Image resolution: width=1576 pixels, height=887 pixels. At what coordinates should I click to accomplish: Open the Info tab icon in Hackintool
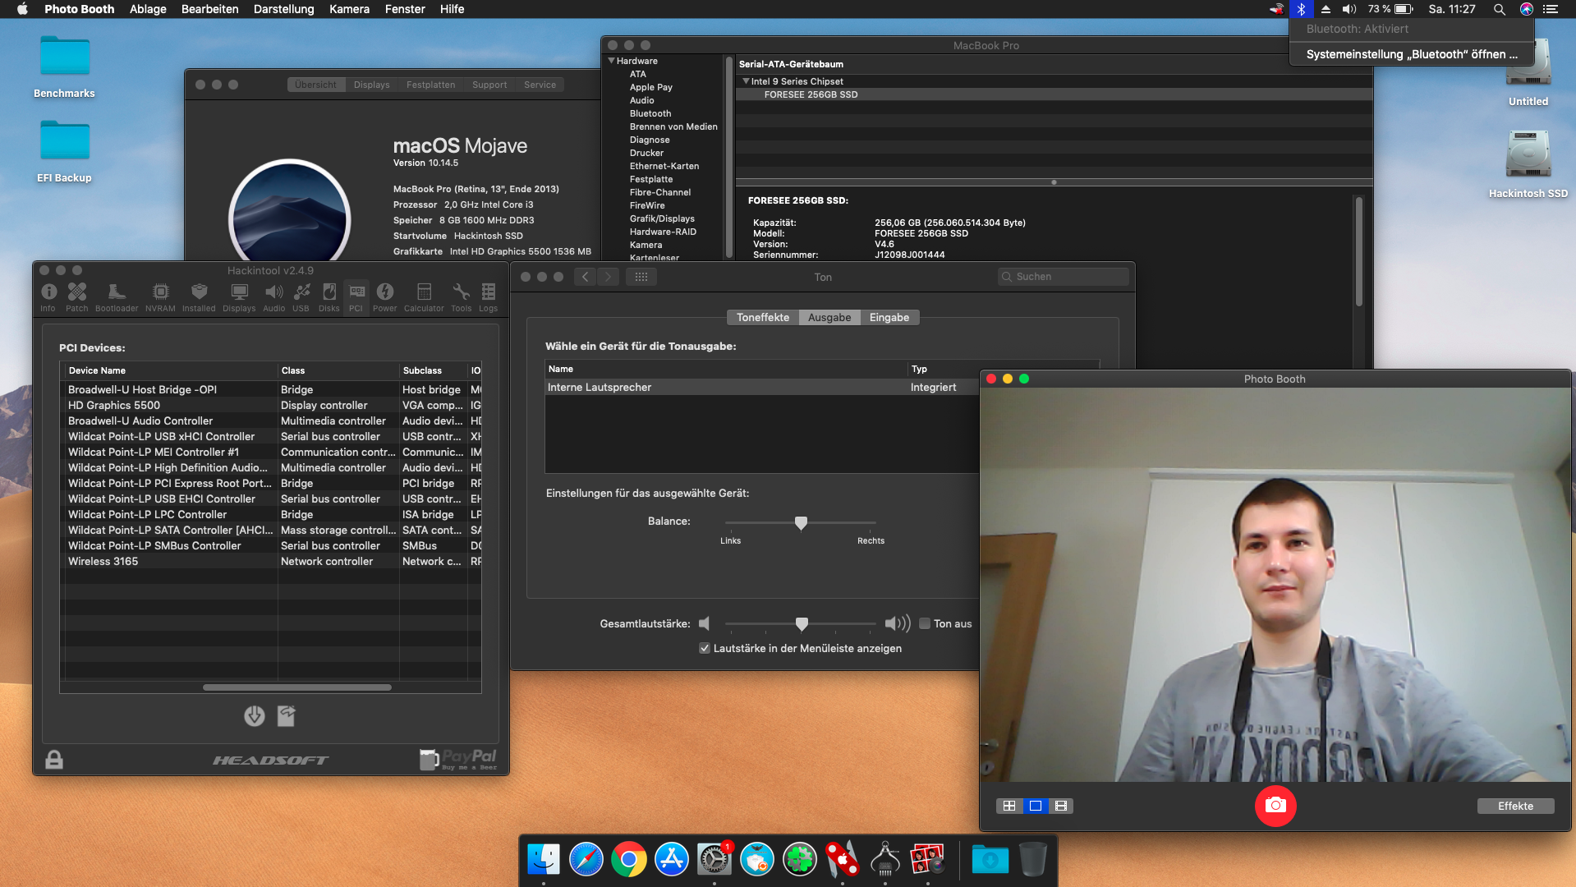tap(48, 296)
